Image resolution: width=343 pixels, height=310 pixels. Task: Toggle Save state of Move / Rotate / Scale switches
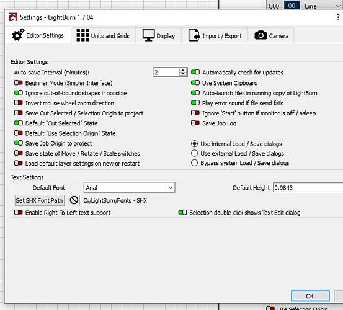pos(19,153)
